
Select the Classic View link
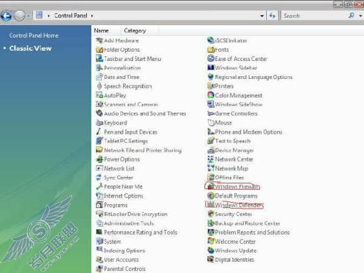(30, 48)
